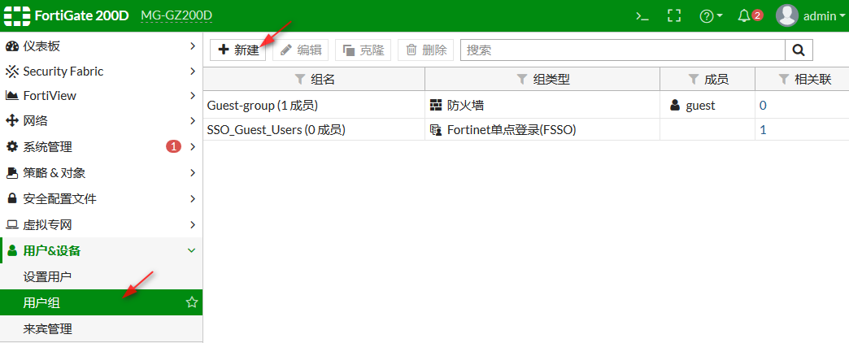This screenshot has height=343, width=849.
Task: Open the CLI console icon
Action: pyautogui.click(x=642, y=16)
